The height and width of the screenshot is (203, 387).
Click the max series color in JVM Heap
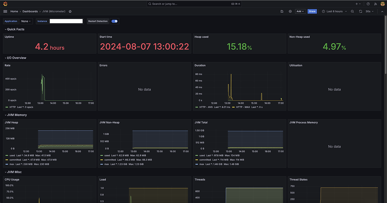[7, 164]
